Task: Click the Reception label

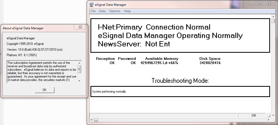Action: (105, 59)
